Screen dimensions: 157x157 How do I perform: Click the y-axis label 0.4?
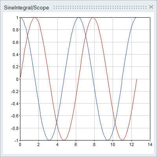point(16,55)
